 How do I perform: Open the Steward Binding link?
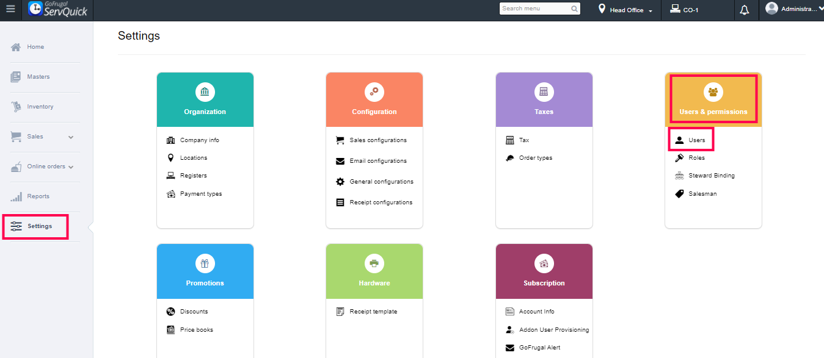(x=712, y=176)
